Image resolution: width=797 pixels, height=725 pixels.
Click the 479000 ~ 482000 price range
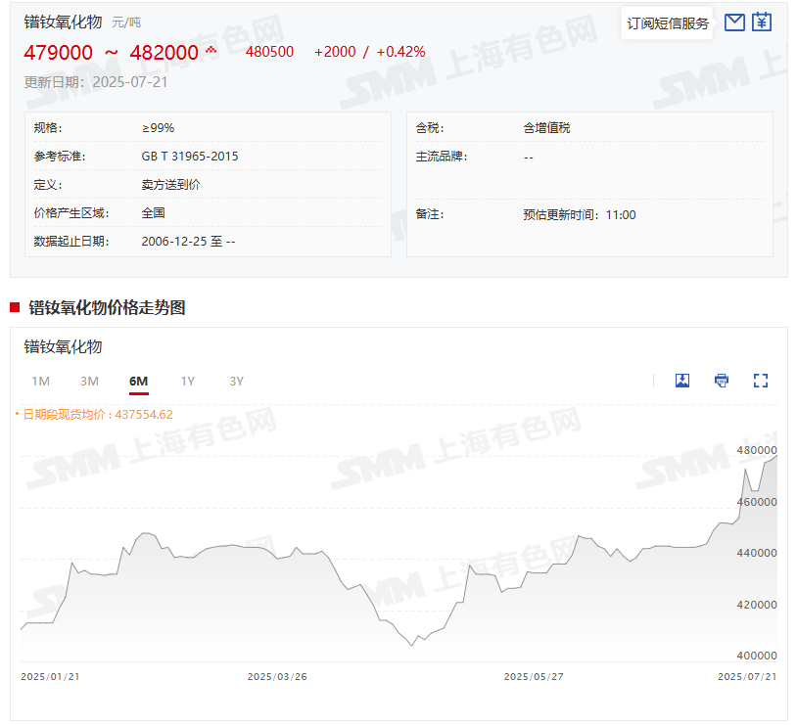[x=111, y=52]
